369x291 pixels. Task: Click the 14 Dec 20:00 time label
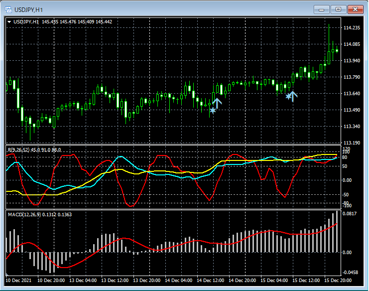(243, 281)
